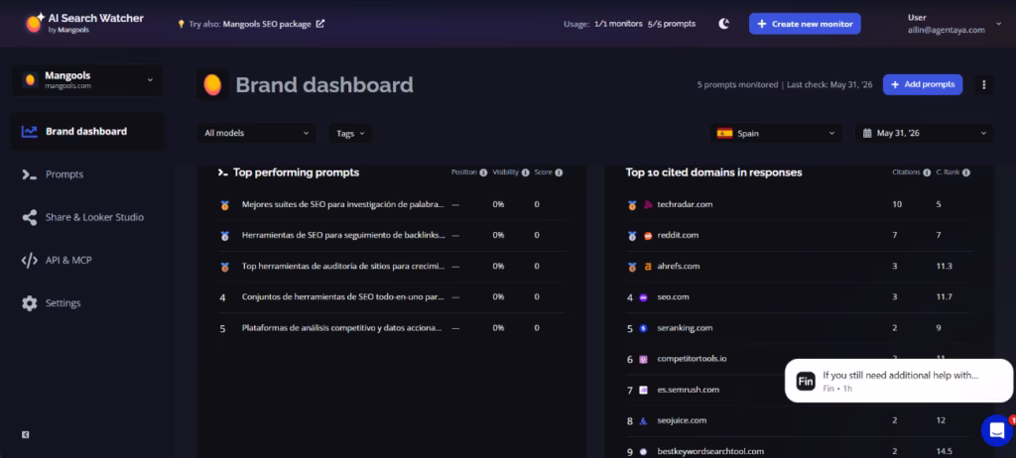
Task: Click the seo.com favicon
Action: (x=643, y=297)
